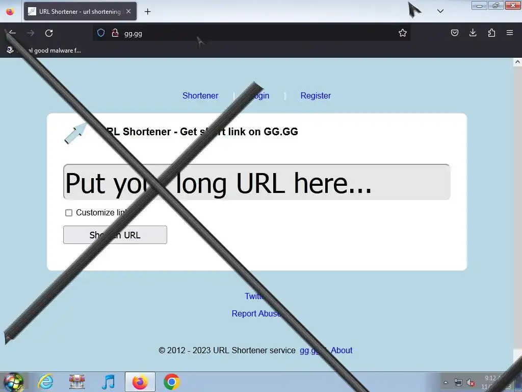
Task: Click the Shorten URL button
Action: (115, 235)
